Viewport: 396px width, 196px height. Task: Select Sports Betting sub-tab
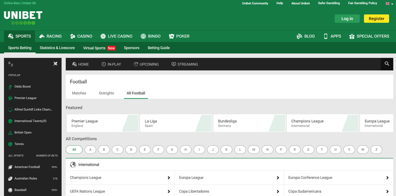click(x=20, y=48)
